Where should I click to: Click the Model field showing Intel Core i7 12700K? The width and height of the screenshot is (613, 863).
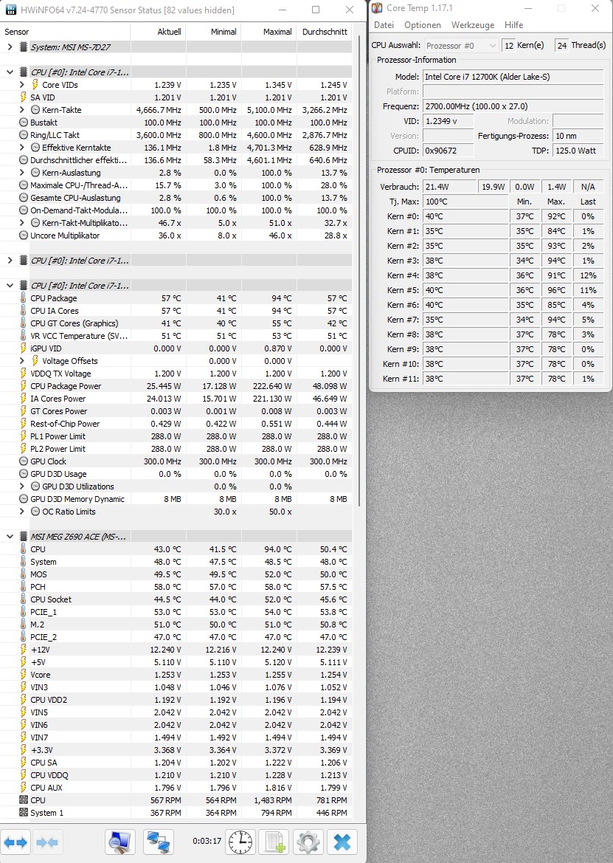(x=513, y=77)
